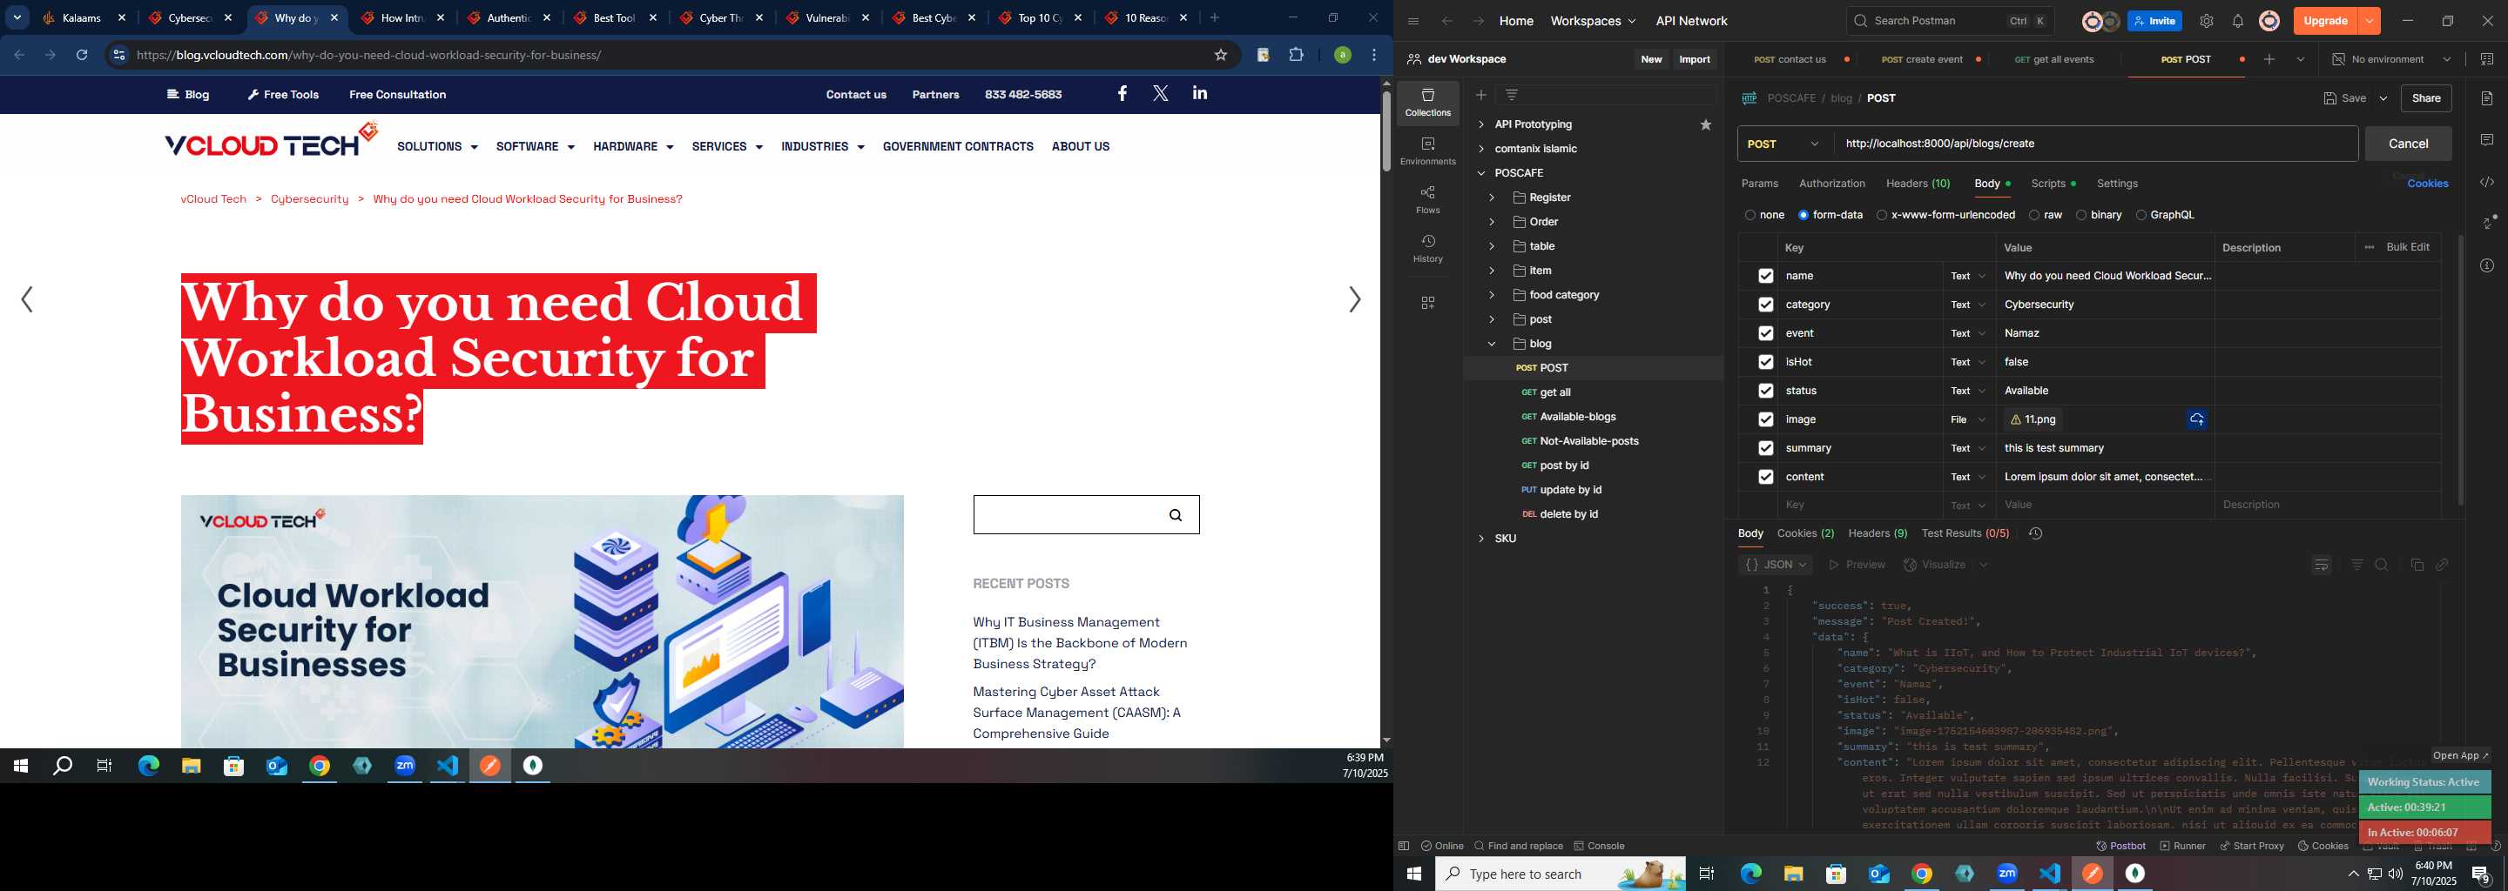Viewport: 2508px width, 891px height.
Task: Uncheck the name key row checkbox
Action: tap(1765, 276)
